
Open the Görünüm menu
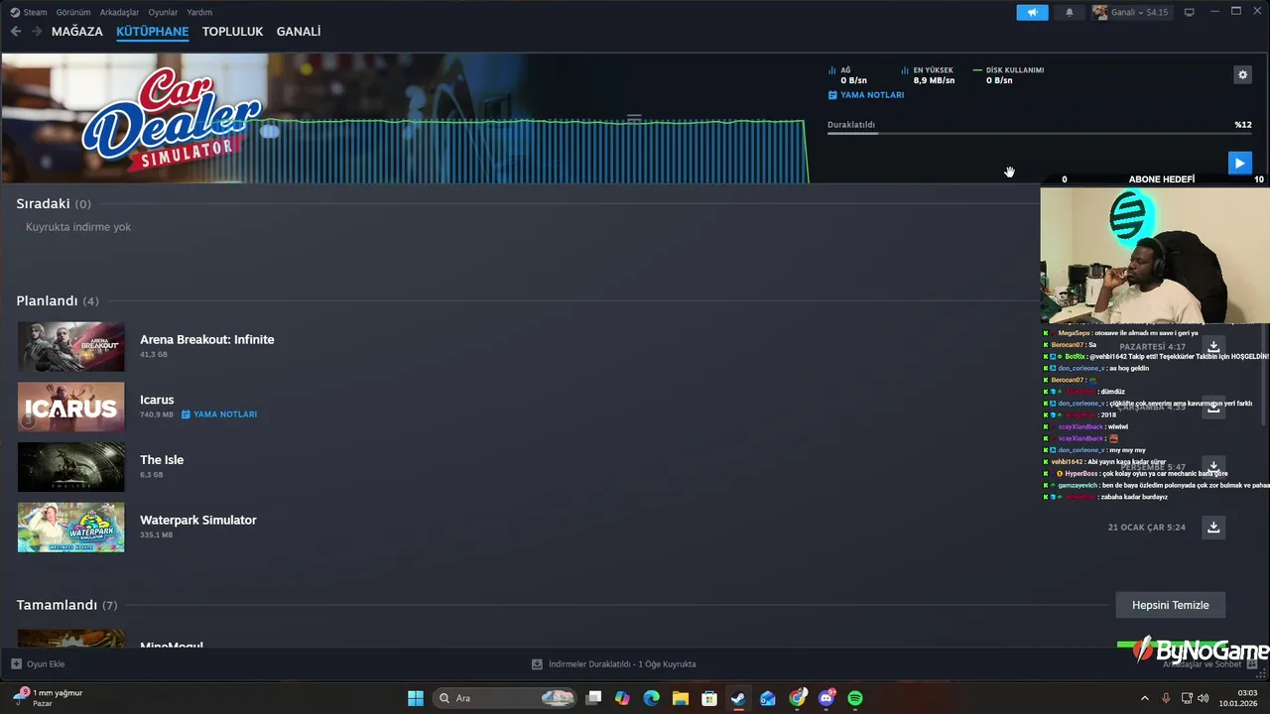click(73, 12)
